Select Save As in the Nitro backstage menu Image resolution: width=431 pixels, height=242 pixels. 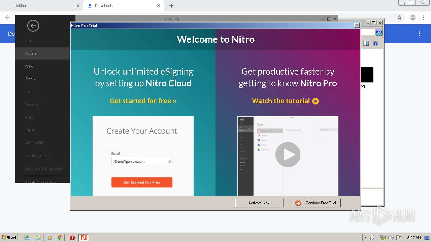tap(32, 105)
